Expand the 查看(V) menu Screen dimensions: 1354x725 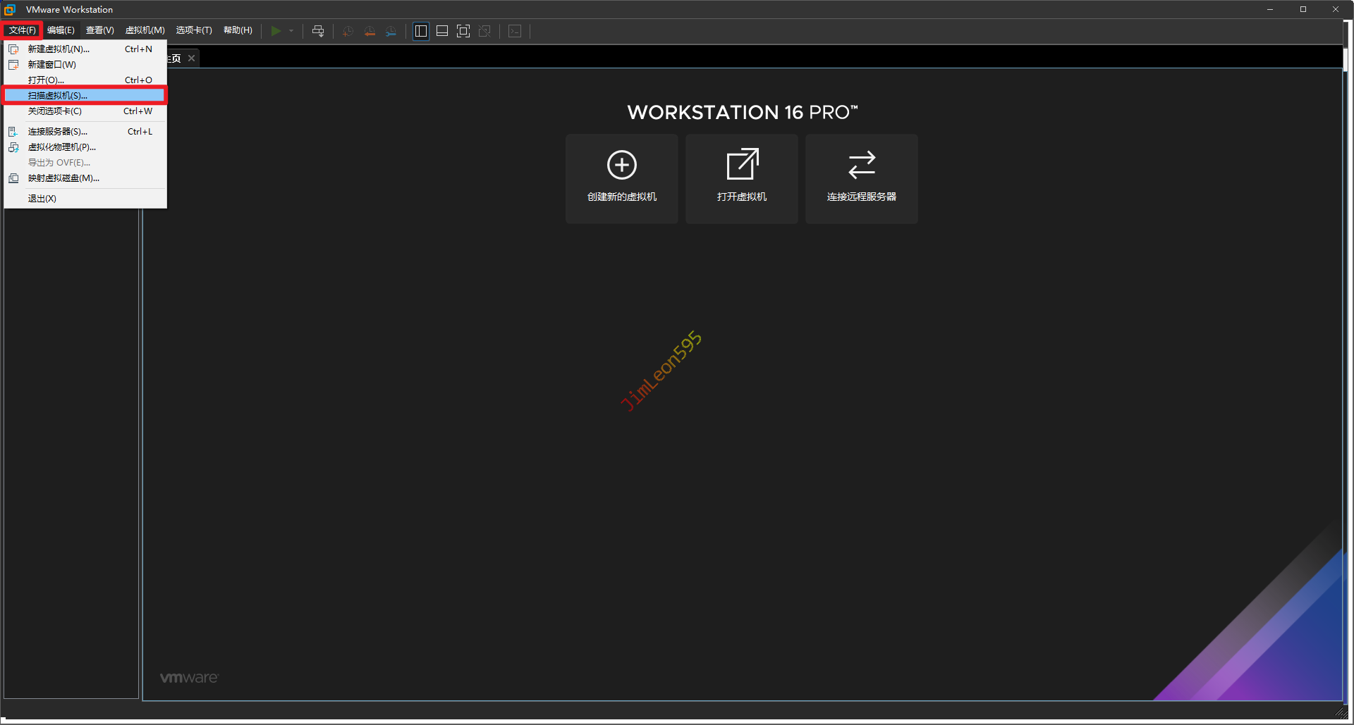pyautogui.click(x=99, y=30)
